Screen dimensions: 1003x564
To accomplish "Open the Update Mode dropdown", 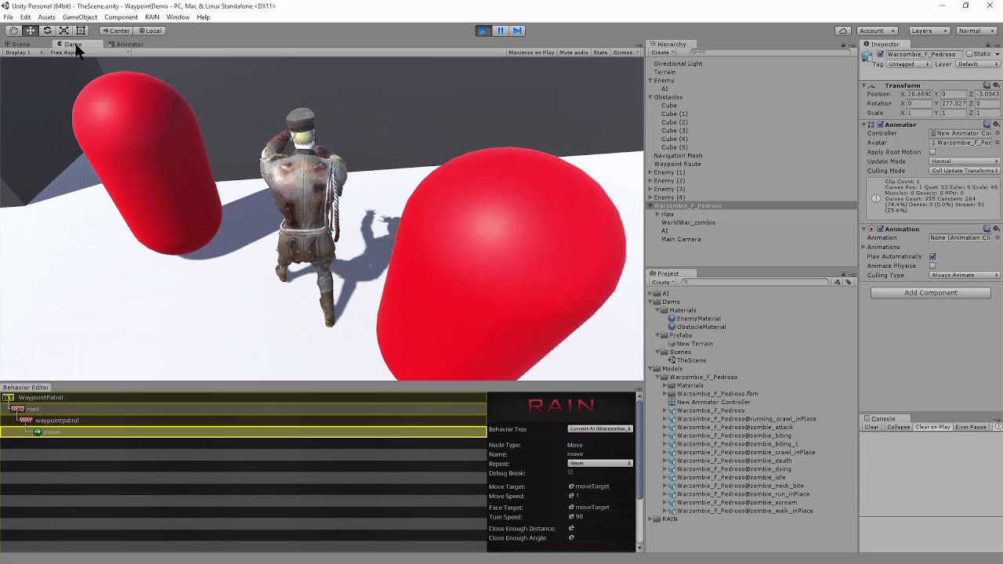I will click(x=965, y=161).
